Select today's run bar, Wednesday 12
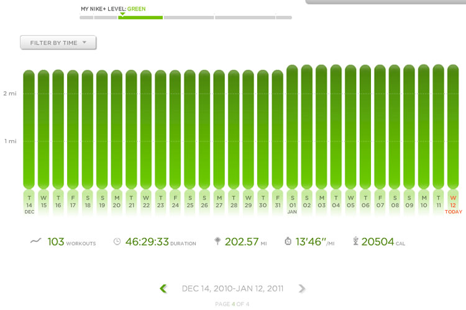The height and width of the screenshot is (310, 466). 453,126
